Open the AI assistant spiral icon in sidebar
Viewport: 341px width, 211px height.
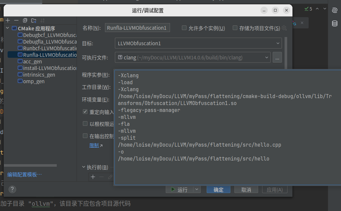335,10
